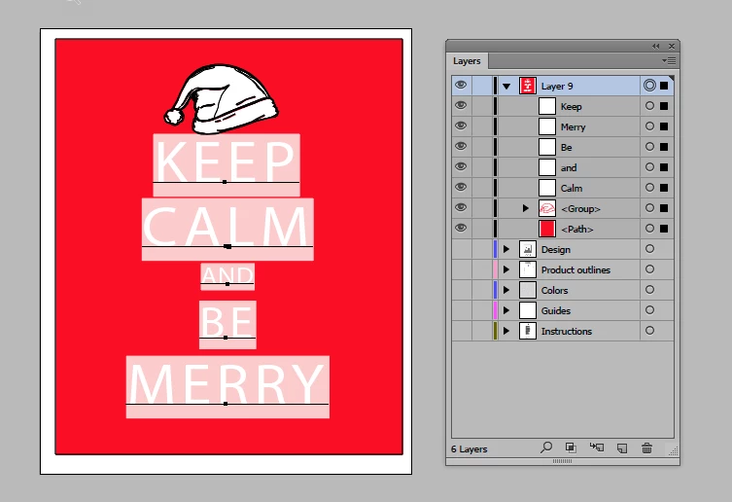Click the red Path thumbnail
The height and width of the screenshot is (502, 732).
click(x=547, y=229)
